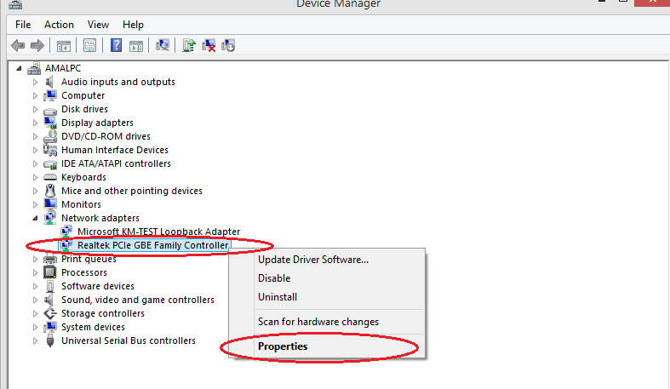
Task: Expand the Monitors node
Action: tap(35, 204)
